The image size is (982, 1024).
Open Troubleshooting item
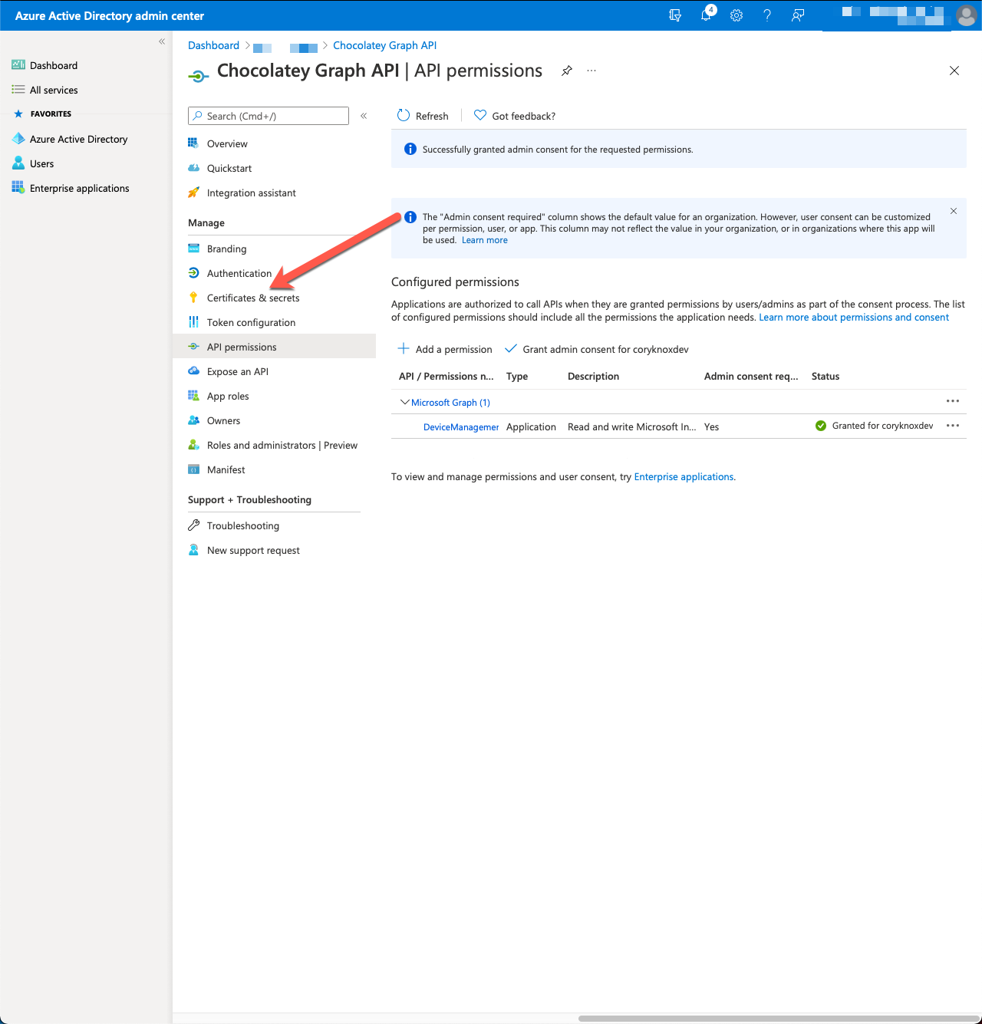242,525
